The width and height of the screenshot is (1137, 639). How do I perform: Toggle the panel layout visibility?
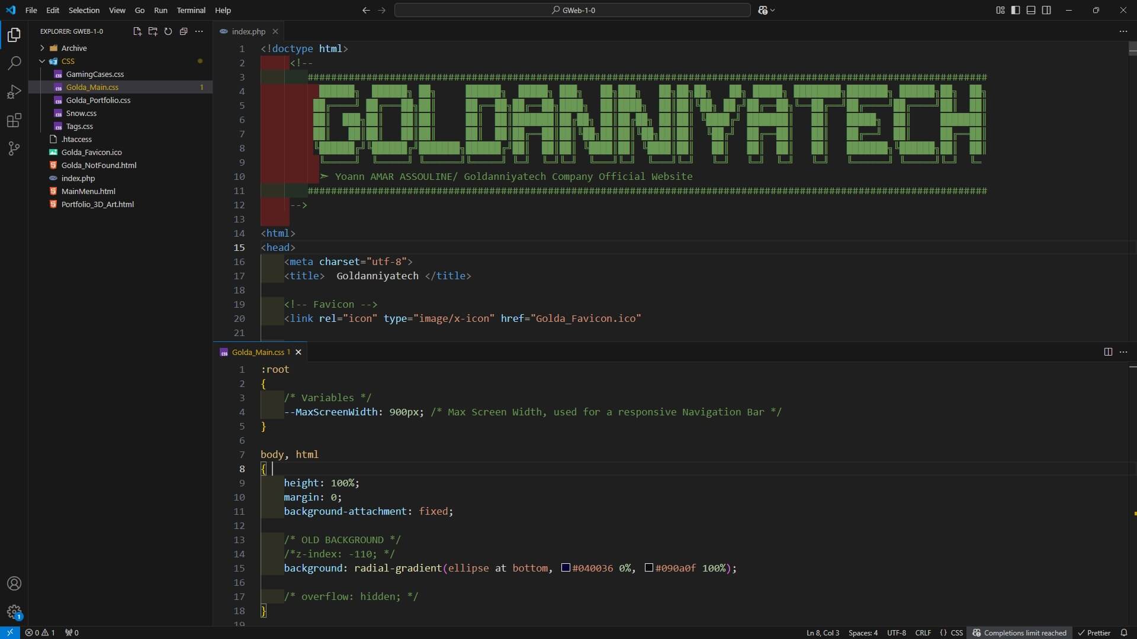pyautogui.click(x=1031, y=10)
